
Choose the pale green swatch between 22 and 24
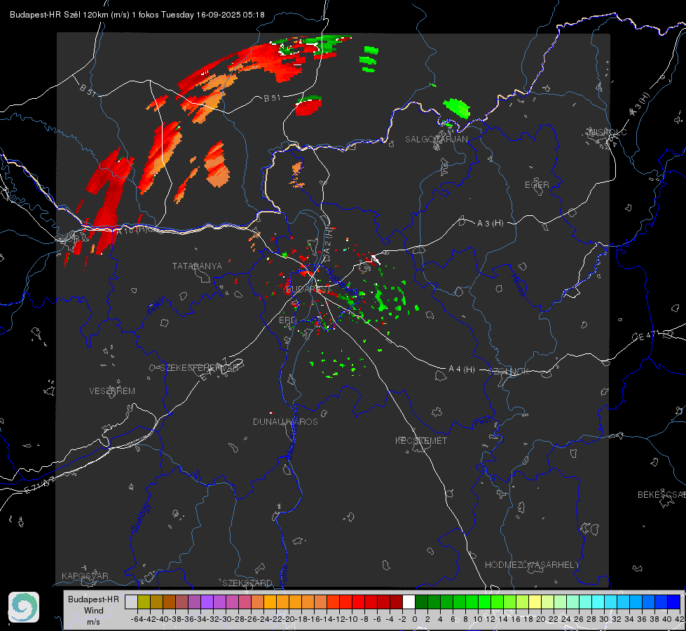560,602
